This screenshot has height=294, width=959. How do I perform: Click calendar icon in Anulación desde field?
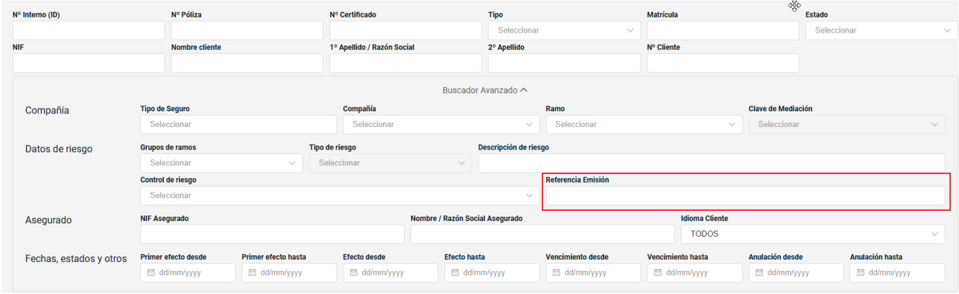(x=759, y=273)
